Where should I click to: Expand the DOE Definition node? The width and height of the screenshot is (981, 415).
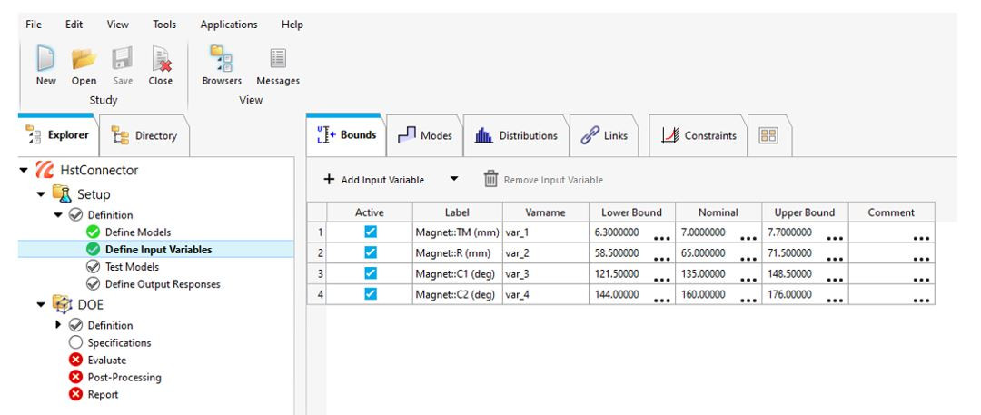pos(60,325)
